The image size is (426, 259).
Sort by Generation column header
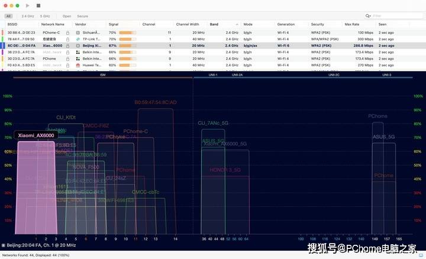coord(286,24)
